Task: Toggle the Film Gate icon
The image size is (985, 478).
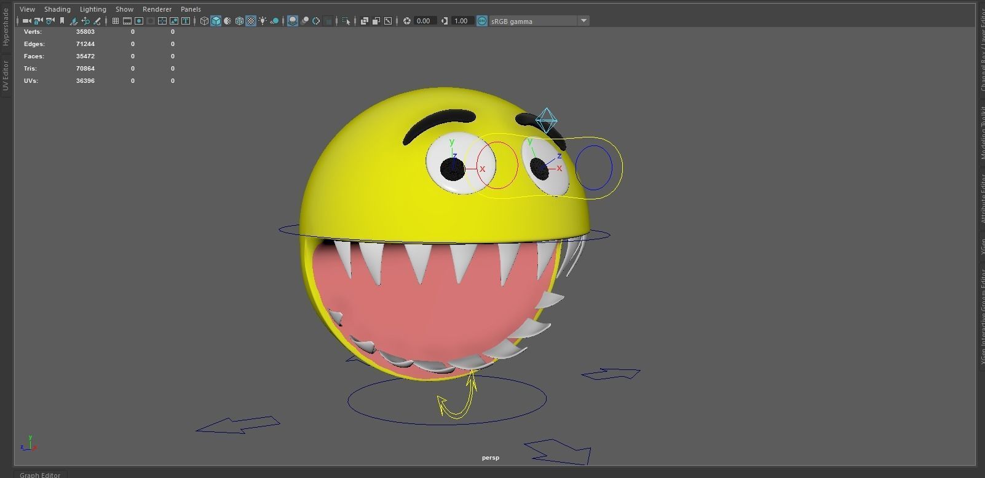Action: tap(127, 21)
